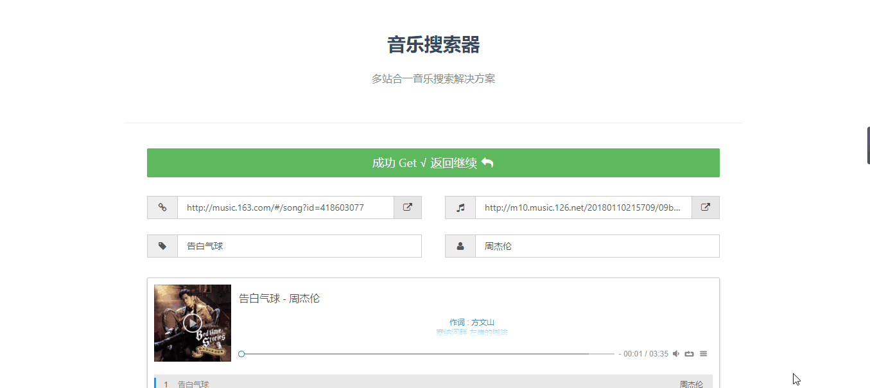Select the m10.music.126.net audio URL field
Screen dimensions: 870x388
[x=584, y=207]
